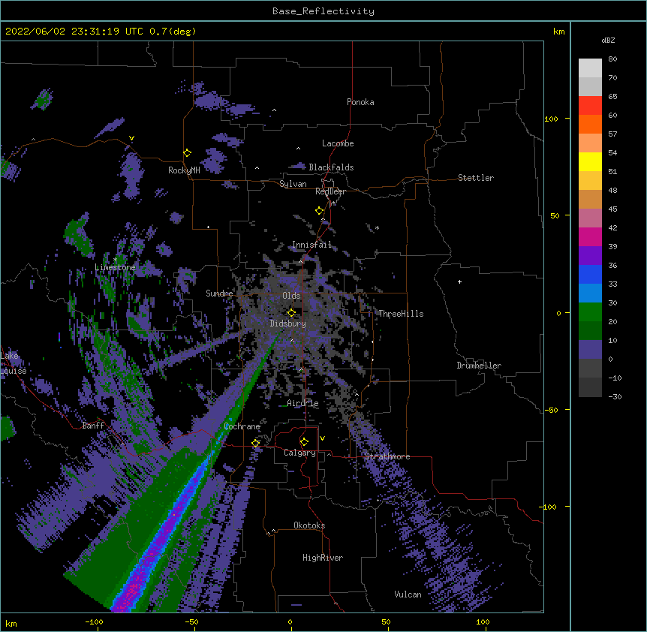Click the Banff label
Image resolution: width=647 pixels, height=632 pixels.
[x=93, y=426]
